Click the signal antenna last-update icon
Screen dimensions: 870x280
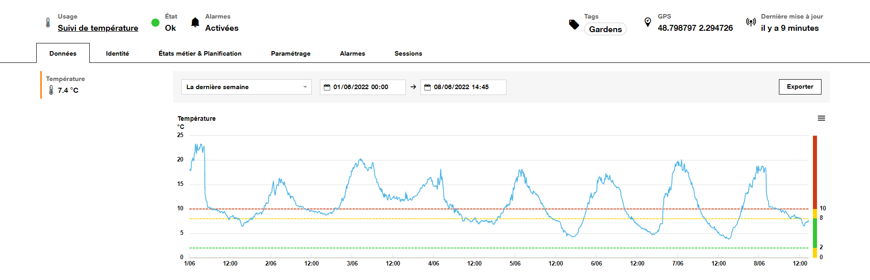click(751, 22)
